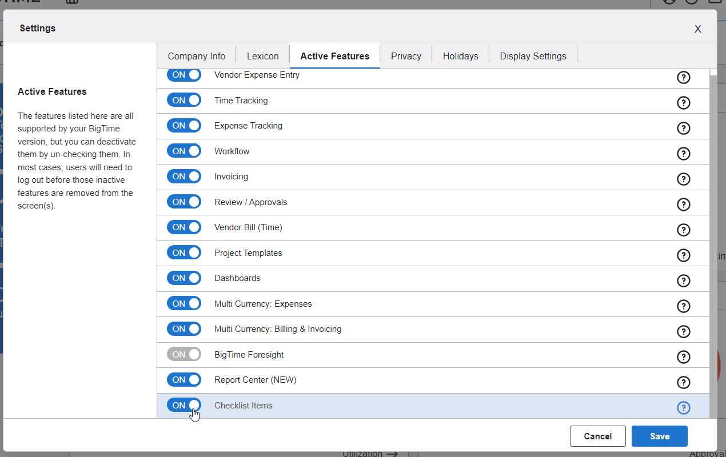View help about Invoicing

(684, 179)
